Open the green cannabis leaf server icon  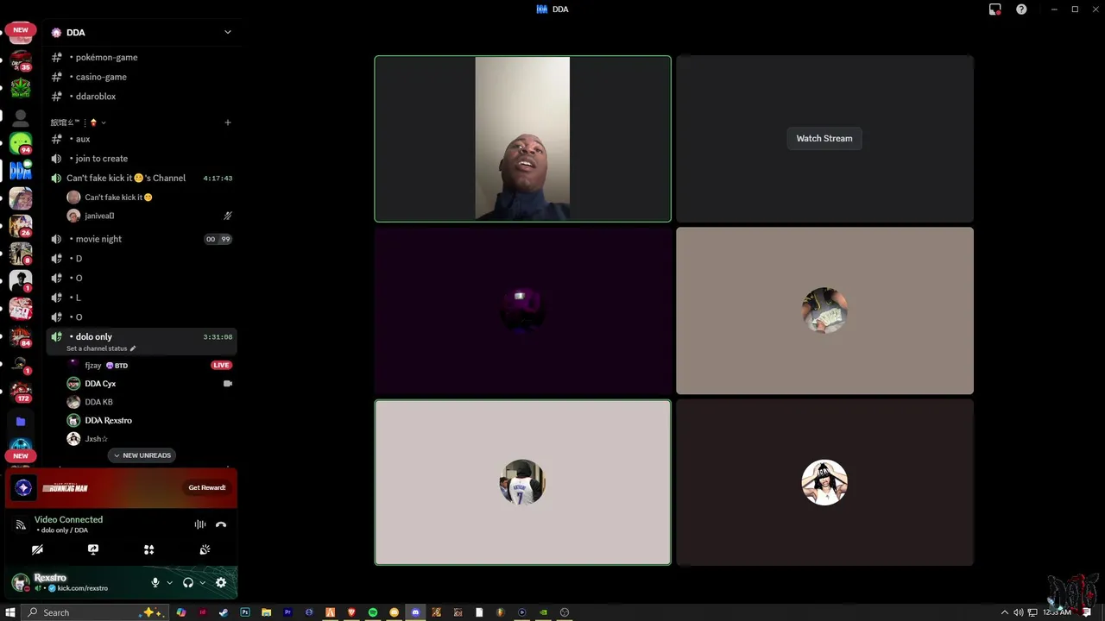click(21, 88)
